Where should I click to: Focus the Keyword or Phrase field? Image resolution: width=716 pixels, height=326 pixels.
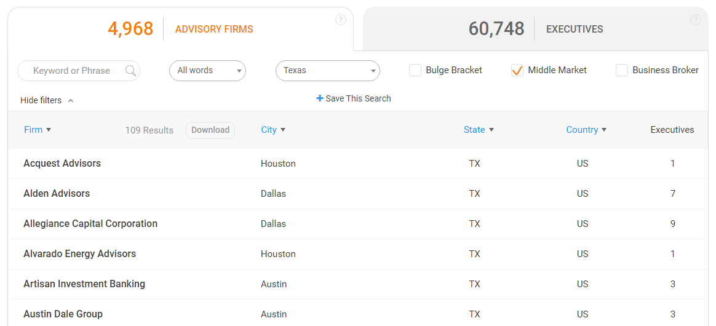point(71,71)
